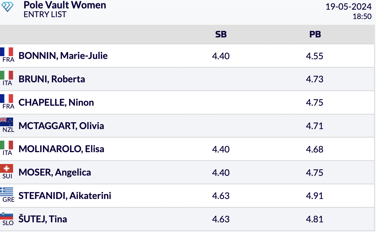Click the PB column header

tap(315, 34)
